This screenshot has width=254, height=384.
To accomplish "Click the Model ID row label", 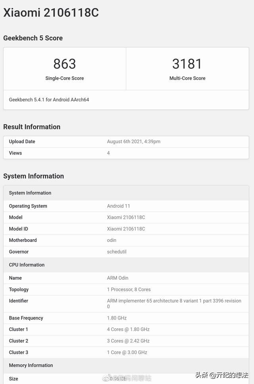I will click(19, 229).
